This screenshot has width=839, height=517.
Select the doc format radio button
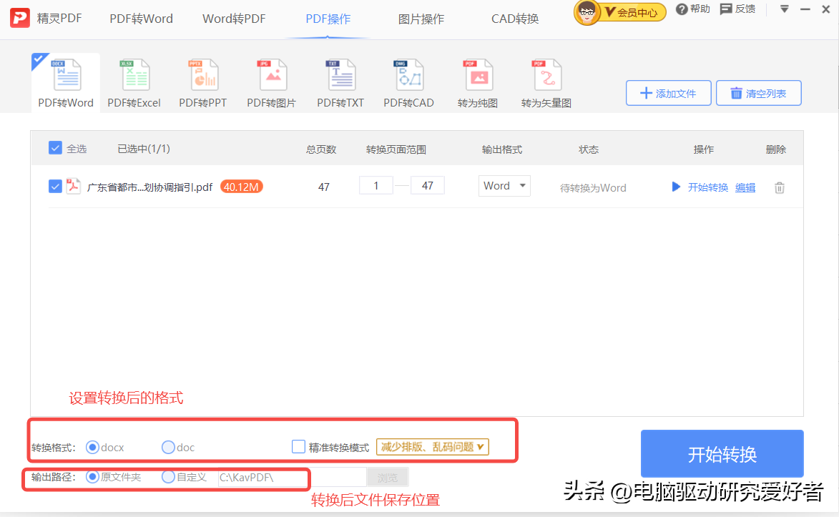click(169, 447)
